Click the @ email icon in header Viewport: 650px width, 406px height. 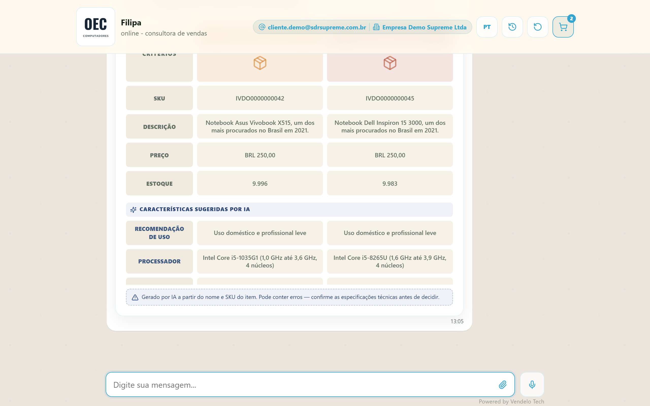[262, 27]
